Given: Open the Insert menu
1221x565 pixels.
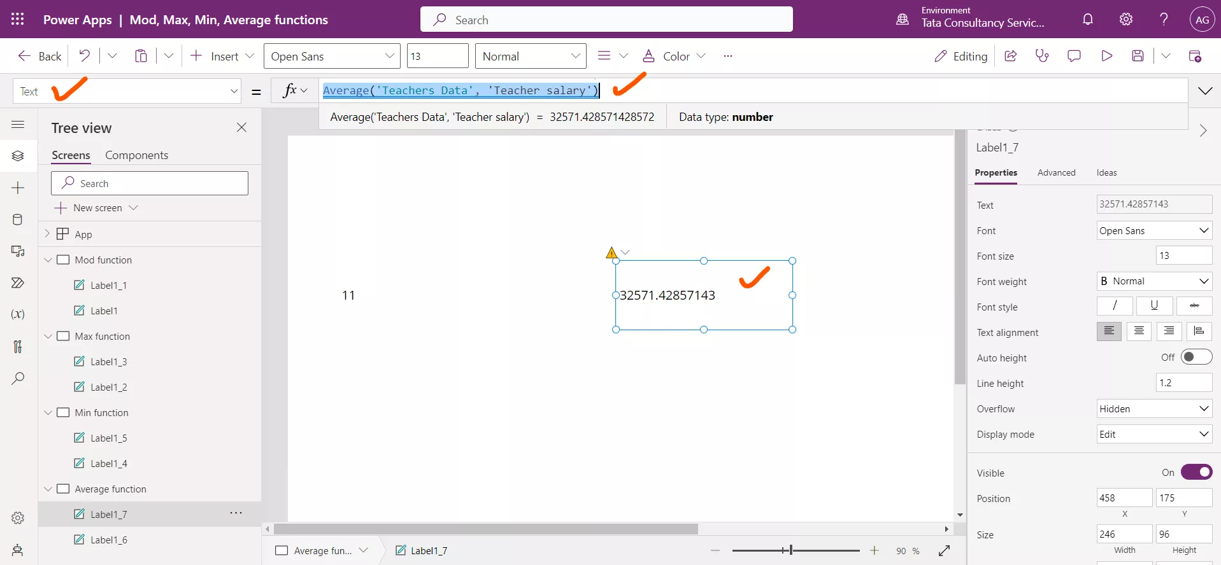Looking at the screenshot, I should click(x=222, y=56).
